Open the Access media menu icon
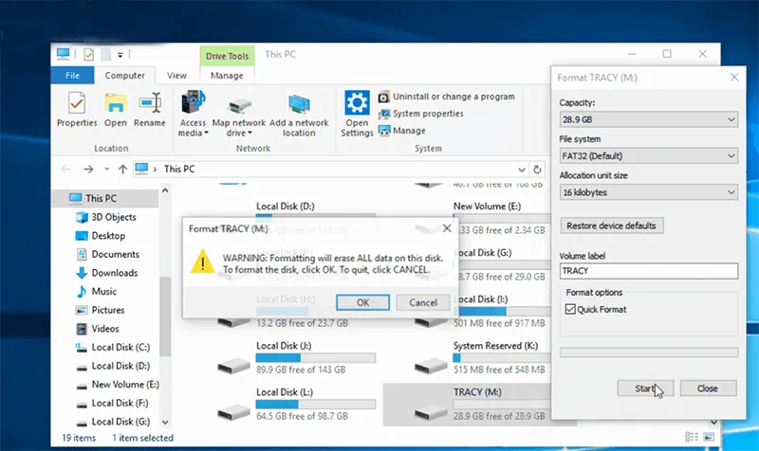The width and height of the screenshot is (759, 451). (x=194, y=102)
